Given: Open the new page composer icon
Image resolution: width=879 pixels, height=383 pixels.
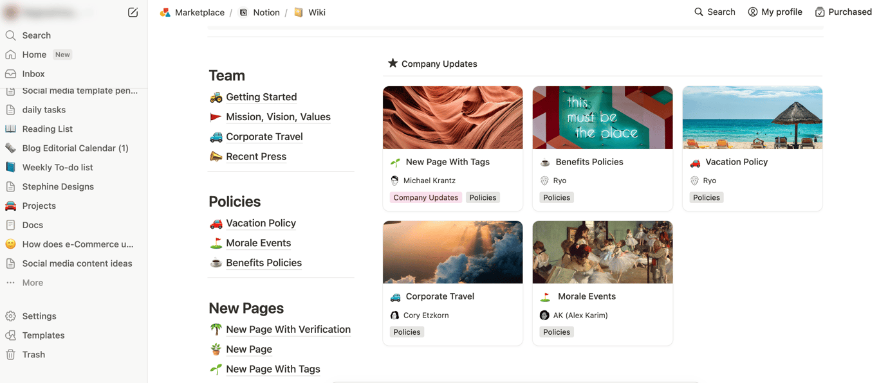Looking at the screenshot, I should (x=133, y=12).
